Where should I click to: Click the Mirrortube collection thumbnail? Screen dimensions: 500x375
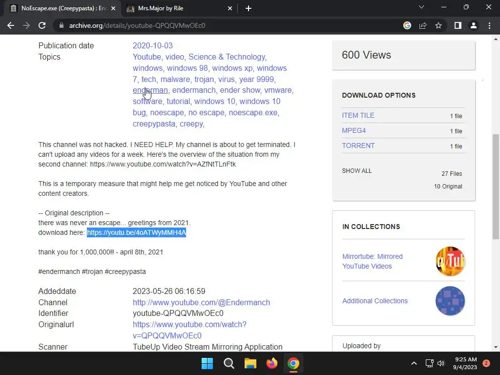pos(450,261)
